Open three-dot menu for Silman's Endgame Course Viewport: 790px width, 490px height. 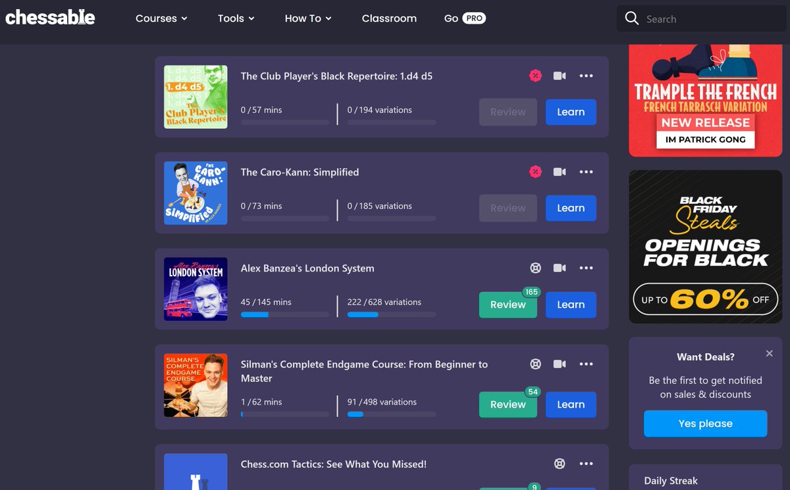click(x=586, y=364)
